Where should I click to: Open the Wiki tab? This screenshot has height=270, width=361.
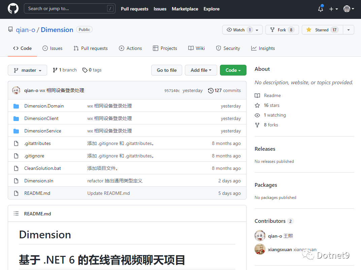click(196, 48)
